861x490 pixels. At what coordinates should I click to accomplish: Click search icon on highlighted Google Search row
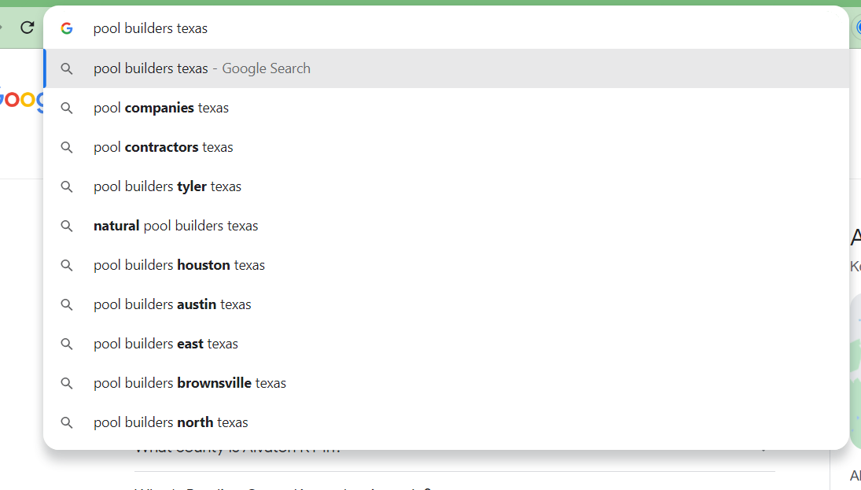[66, 68]
